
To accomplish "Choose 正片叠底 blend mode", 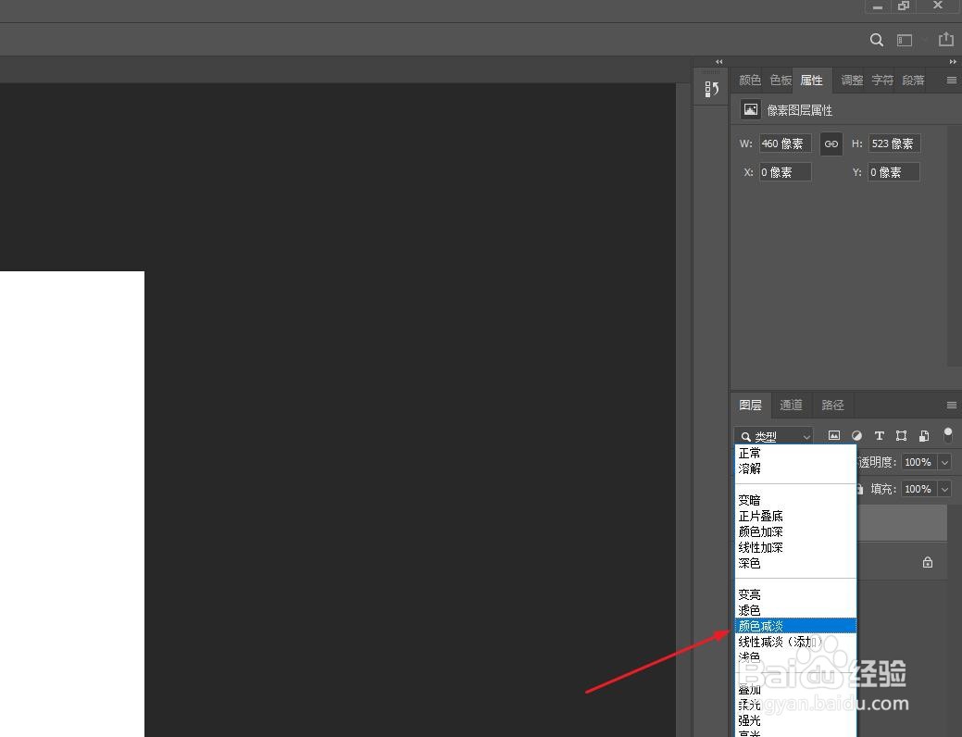I will (795, 516).
